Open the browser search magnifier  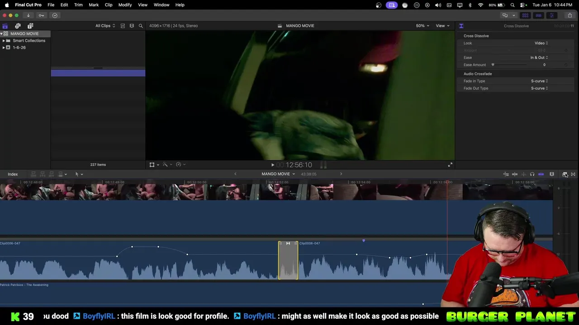141,26
